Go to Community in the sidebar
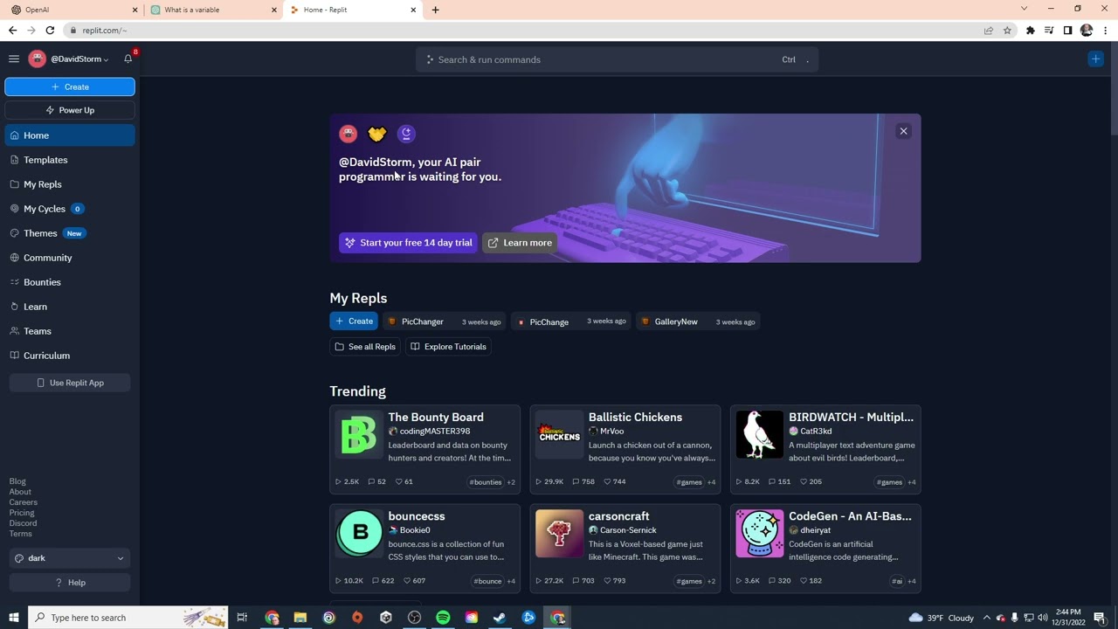The height and width of the screenshot is (629, 1118). pos(70,258)
